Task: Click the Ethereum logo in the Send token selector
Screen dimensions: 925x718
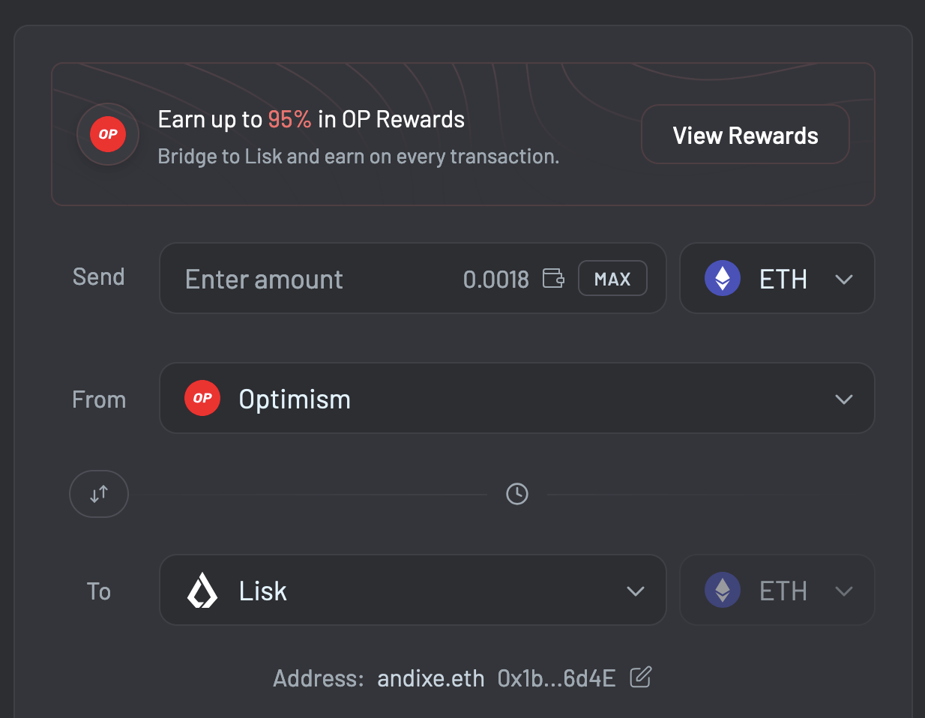Action: [722, 278]
